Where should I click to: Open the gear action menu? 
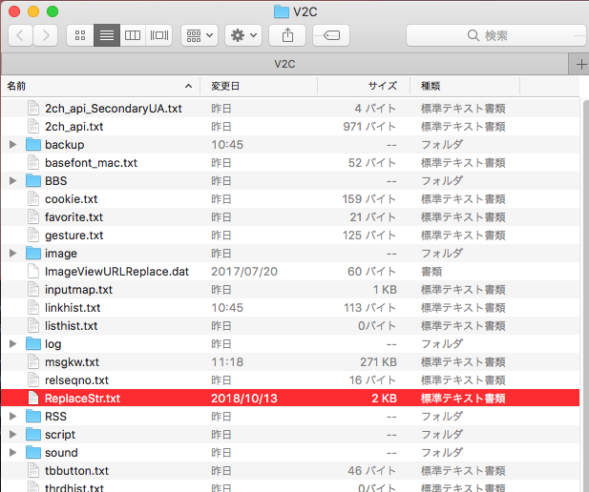pyautogui.click(x=243, y=35)
